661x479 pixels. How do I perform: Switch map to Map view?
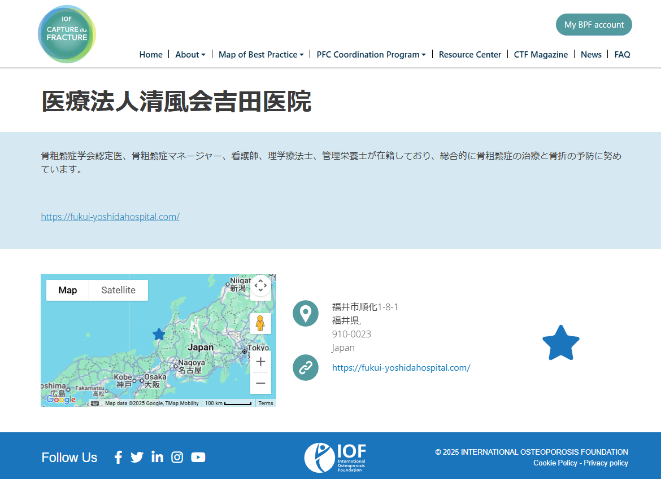click(68, 290)
